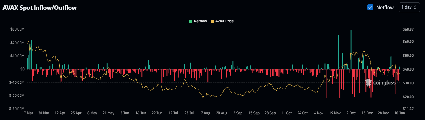Viewport: 425px width, 120px height.
Task: Click the 28 Dec date label
Action: pyautogui.click(x=383, y=113)
